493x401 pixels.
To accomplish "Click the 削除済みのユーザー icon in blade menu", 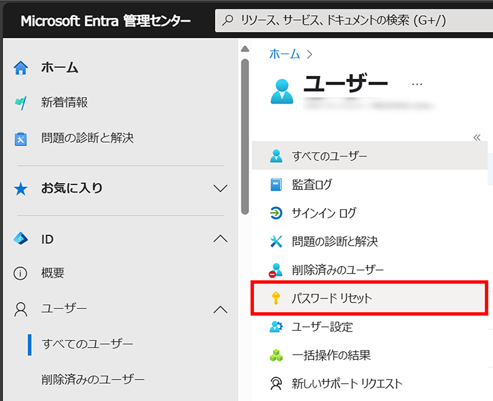I will coord(275,270).
